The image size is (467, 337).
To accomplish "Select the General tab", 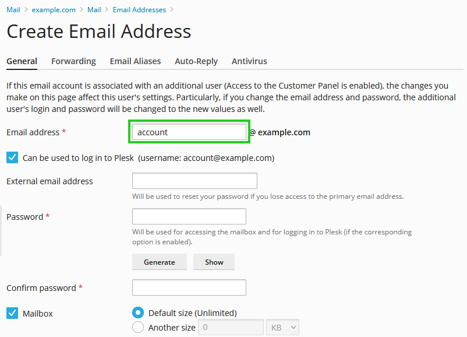I will 22,61.
